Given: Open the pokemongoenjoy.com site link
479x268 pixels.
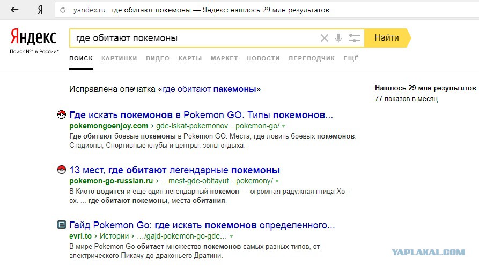Looking at the screenshot, I should click(x=109, y=126).
